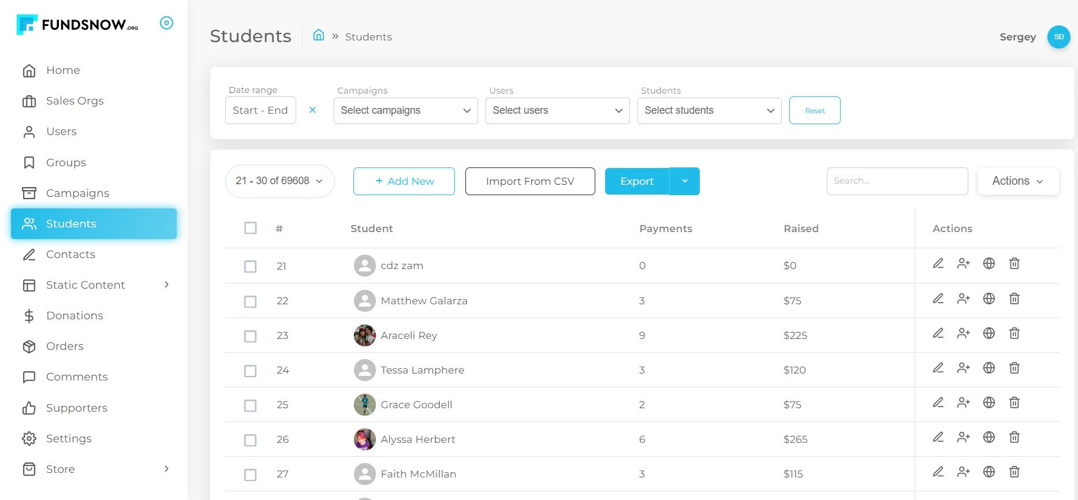Screen dimensions: 1078x500
Task: Click the edit pencil icon for cdz zam
Action: point(938,264)
